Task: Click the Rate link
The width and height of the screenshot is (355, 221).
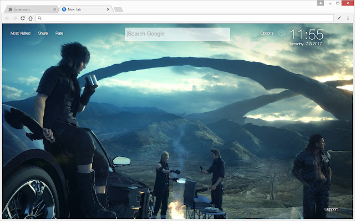Action: [59, 33]
